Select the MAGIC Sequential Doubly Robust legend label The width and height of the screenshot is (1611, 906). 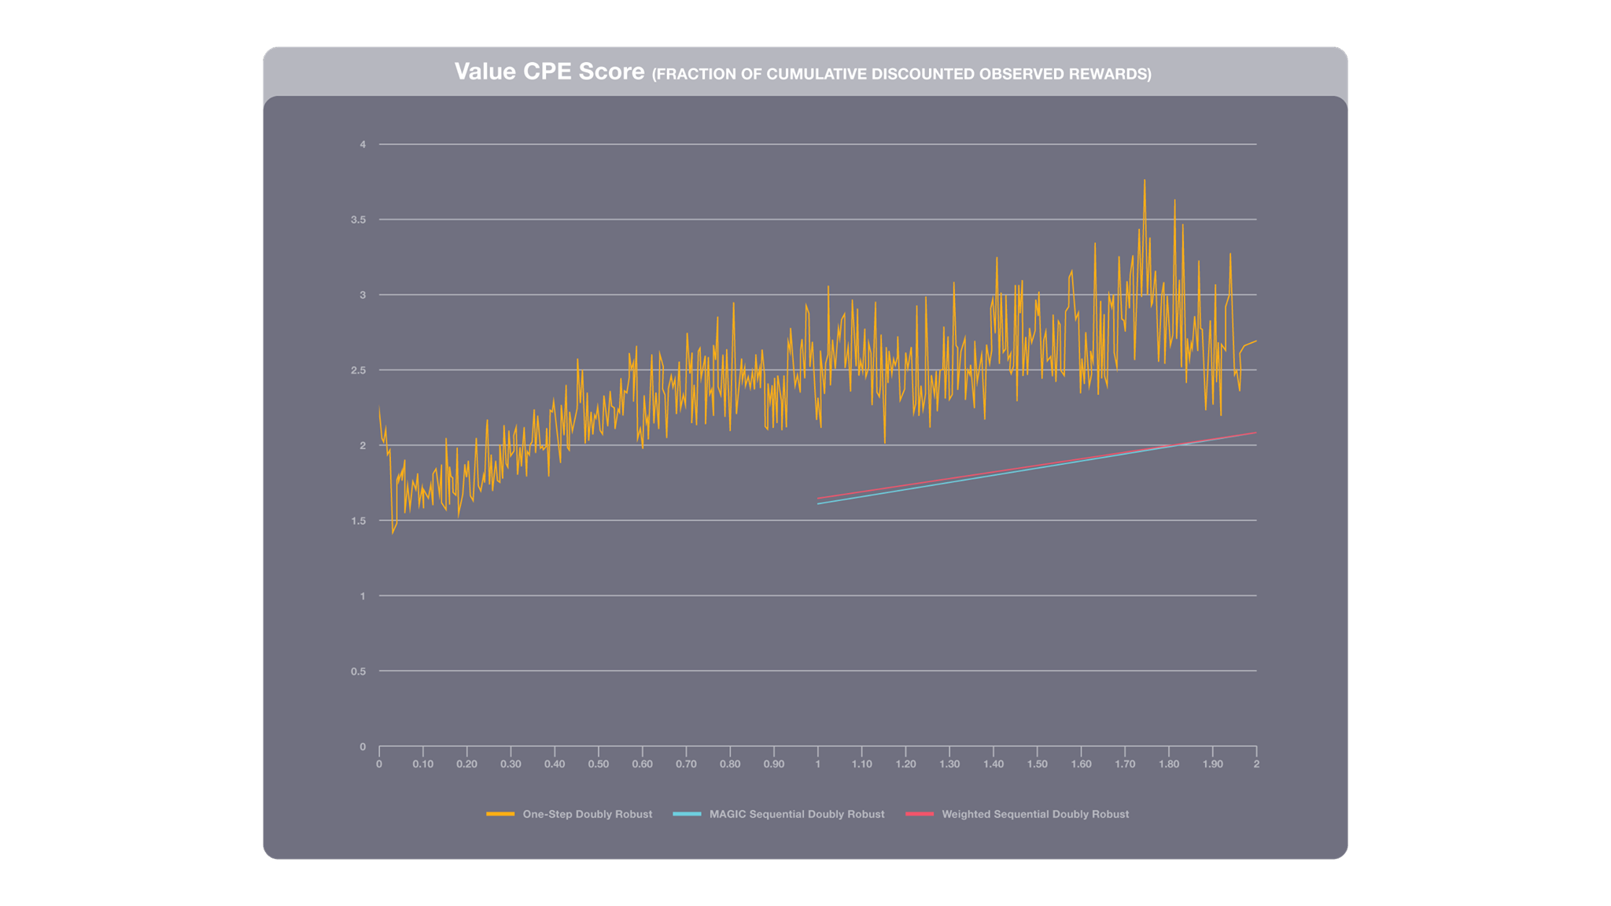[x=796, y=814]
